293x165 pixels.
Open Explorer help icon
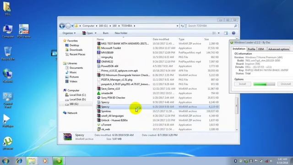tap(233, 33)
